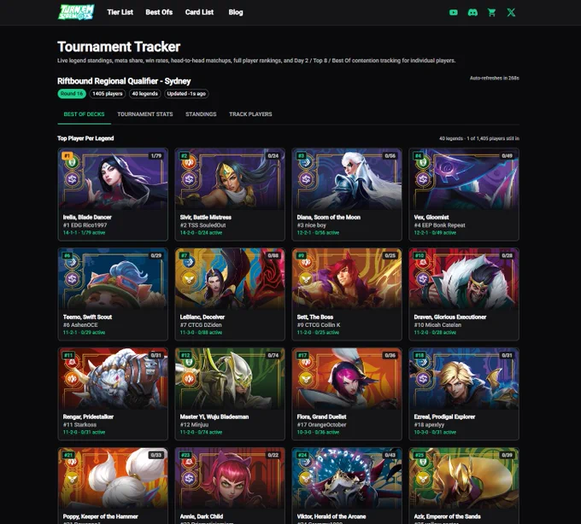Open Irelia, Blade Dancer deck card
Image resolution: width=581 pixels, height=524 pixels.
click(x=113, y=195)
